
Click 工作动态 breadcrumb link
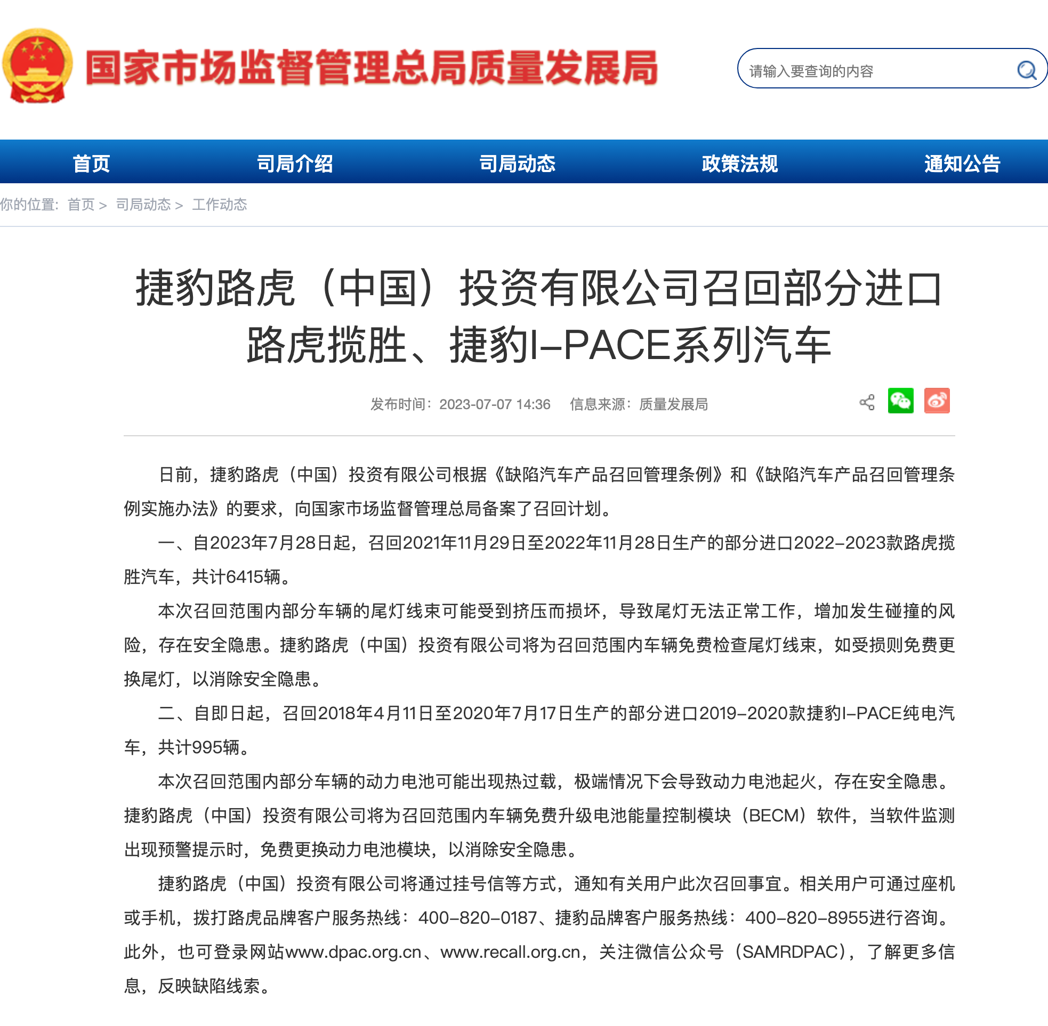tap(220, 205)
